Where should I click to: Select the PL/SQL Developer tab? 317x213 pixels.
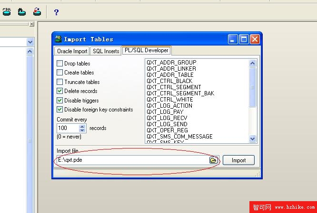pos(147,50)
